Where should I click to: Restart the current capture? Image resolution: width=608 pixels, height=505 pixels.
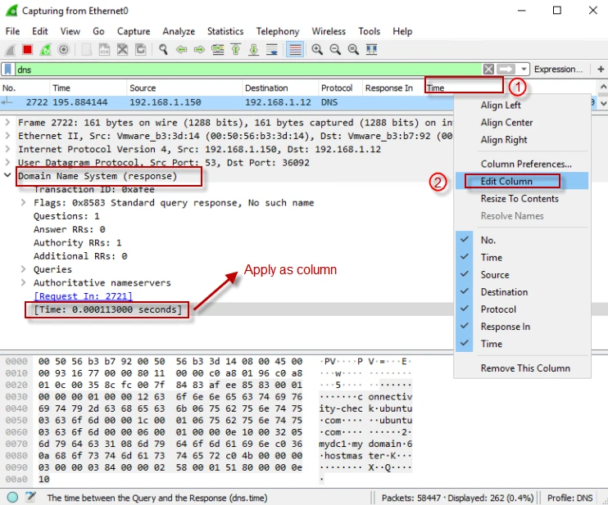point(46,50)
